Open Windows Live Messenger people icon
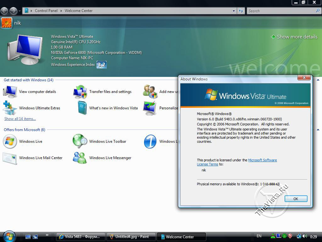Viewport: 322px width, 242px height. click(80, 158)
